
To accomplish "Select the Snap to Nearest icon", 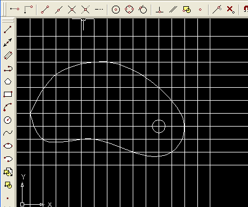I will pos(217,10).
